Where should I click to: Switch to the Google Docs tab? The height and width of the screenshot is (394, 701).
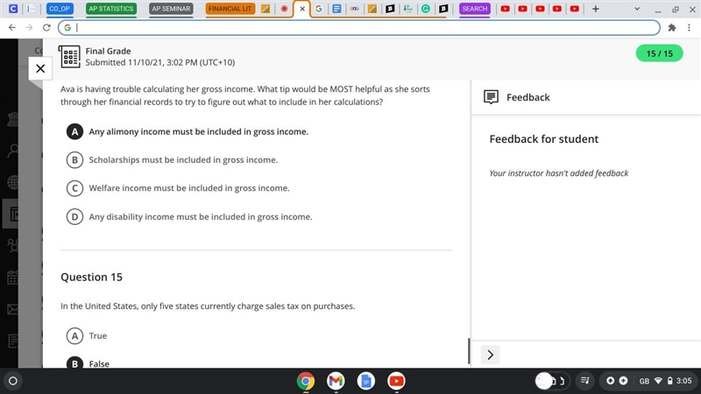click(336, 9)
